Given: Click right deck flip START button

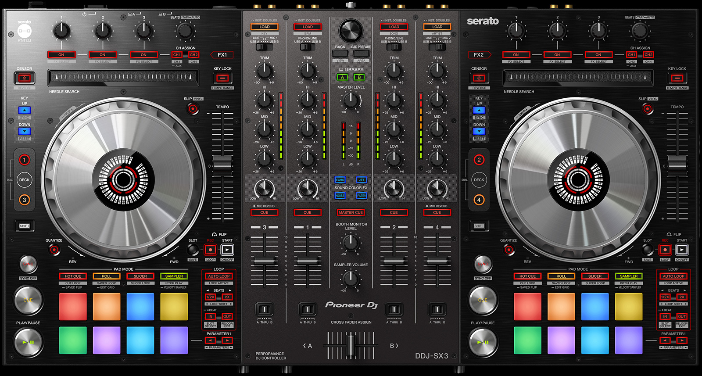Looking at the screenshot, I should coord(682,250).
